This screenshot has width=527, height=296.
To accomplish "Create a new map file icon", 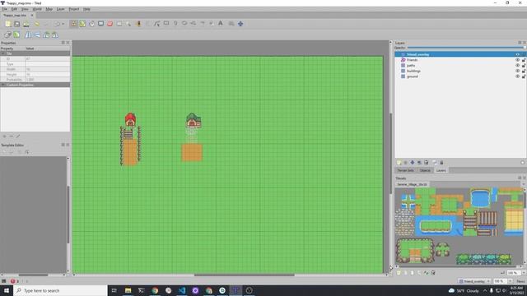I will pos(7,24).
